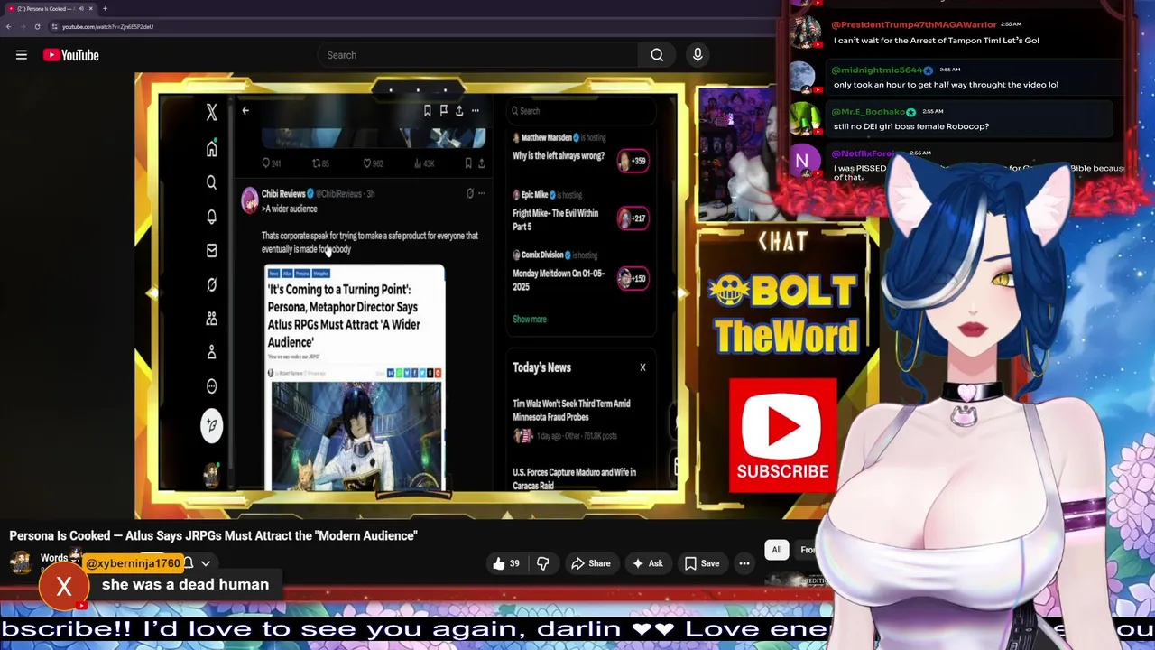The width and height of the screenshot is (1155, 650).
Task: Bookmark icon in X post header
Action: coord(428,110)
